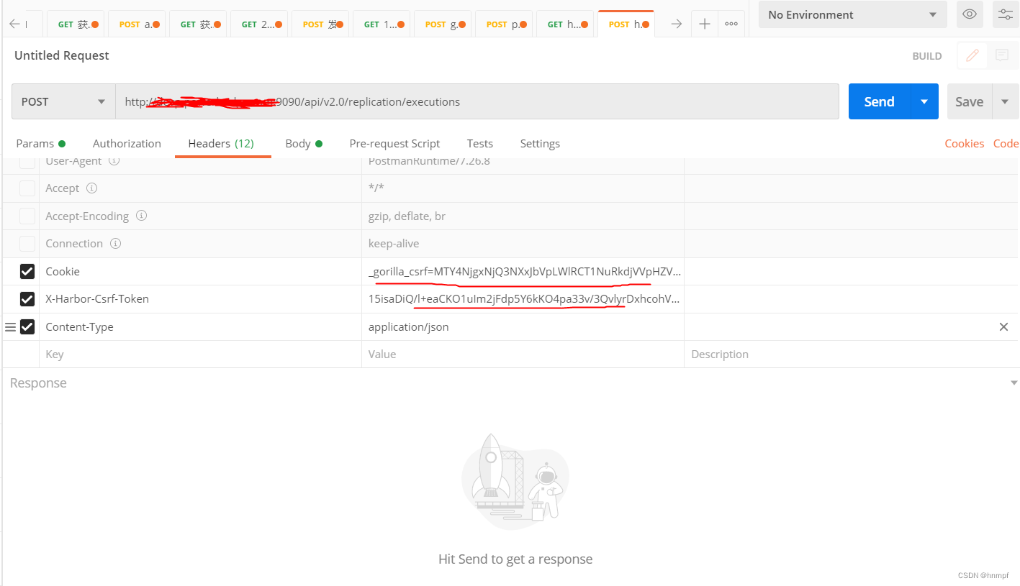Click the forward arrow after request tabs

pyautogui.click(x=675, y=23)
